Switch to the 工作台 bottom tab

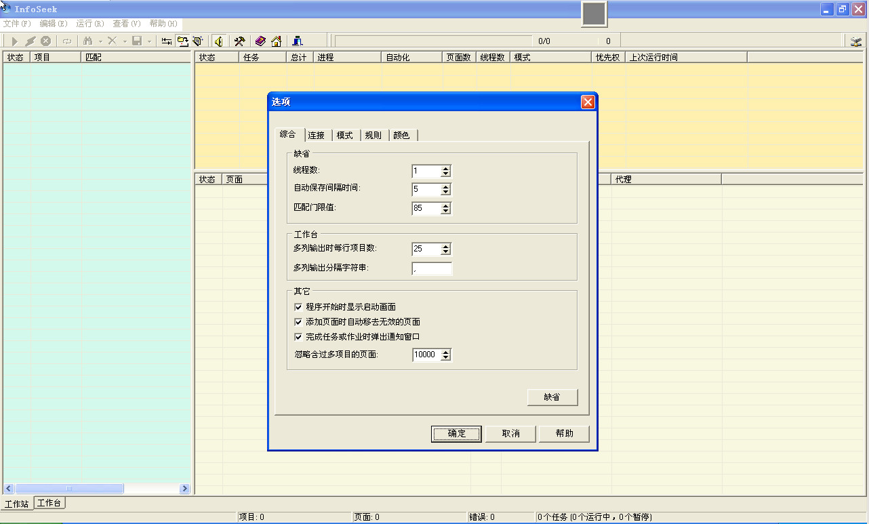point(49,503)
